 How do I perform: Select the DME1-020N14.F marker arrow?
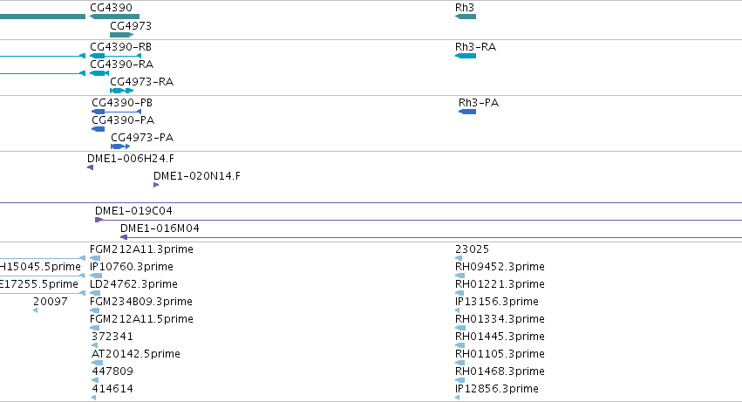[x=156, y=185]
